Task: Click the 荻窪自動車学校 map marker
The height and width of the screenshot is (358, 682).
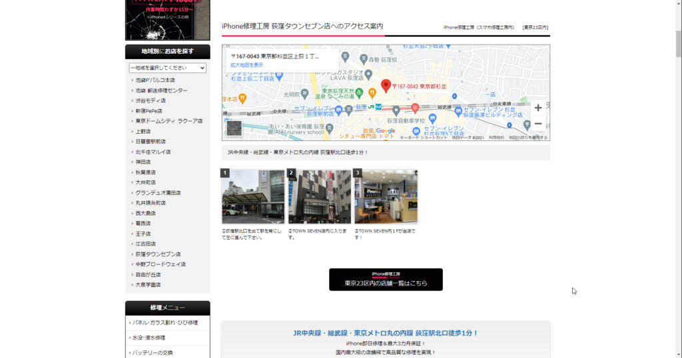Action: (396, 110)
